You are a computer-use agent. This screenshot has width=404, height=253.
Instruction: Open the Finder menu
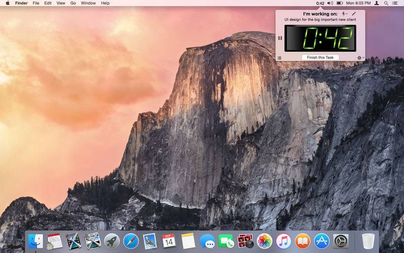click(x=21, y=3)
